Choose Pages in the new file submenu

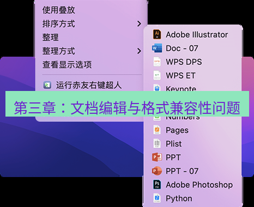177,130
